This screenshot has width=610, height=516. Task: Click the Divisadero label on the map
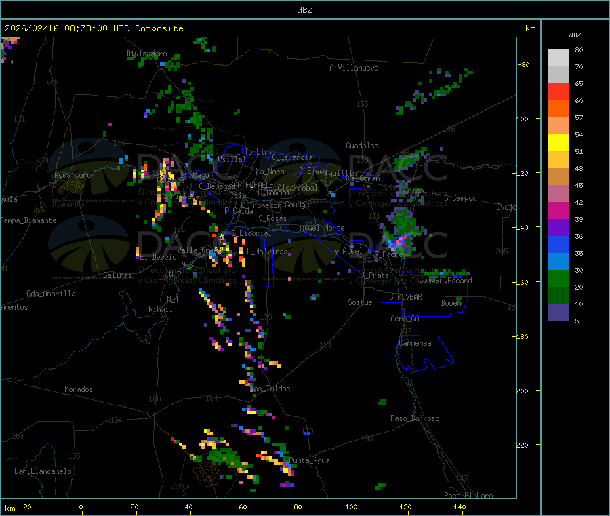point(146,54)
